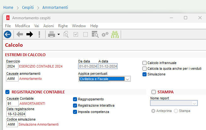This screenshot has width=206, height=130.
Task: Click the Simulazione Ammortamenti text
Action: coord(38,124)
